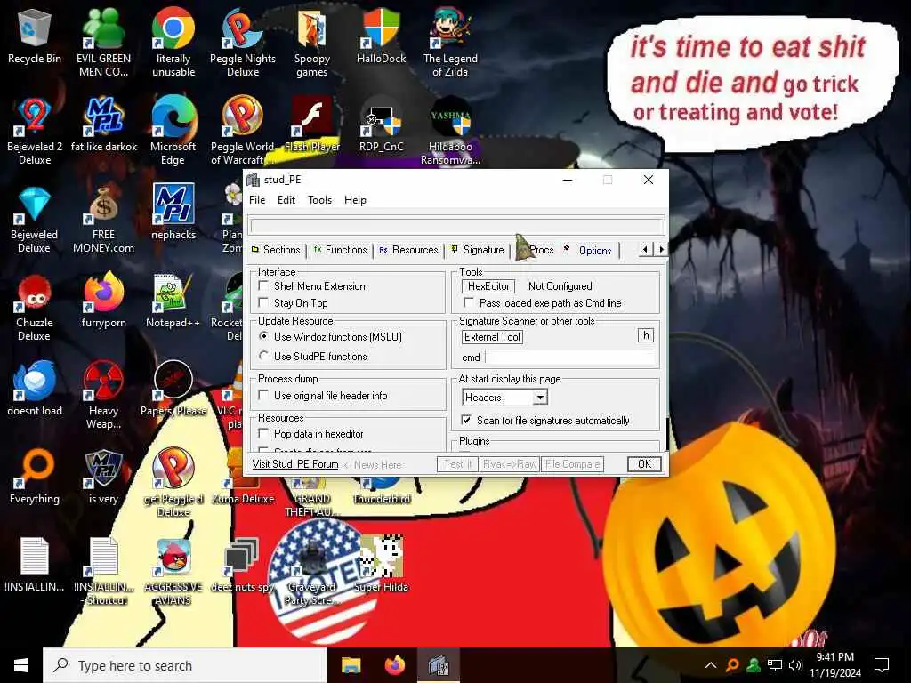Launch Flash Player shortcut
Viewport: 911px width, 683px height.
[312, 125]
